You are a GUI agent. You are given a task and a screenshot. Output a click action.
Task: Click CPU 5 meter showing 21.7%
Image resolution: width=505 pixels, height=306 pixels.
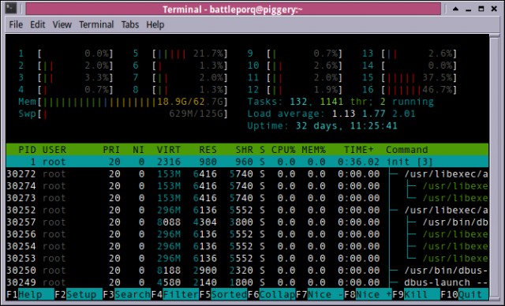(181, 54)
